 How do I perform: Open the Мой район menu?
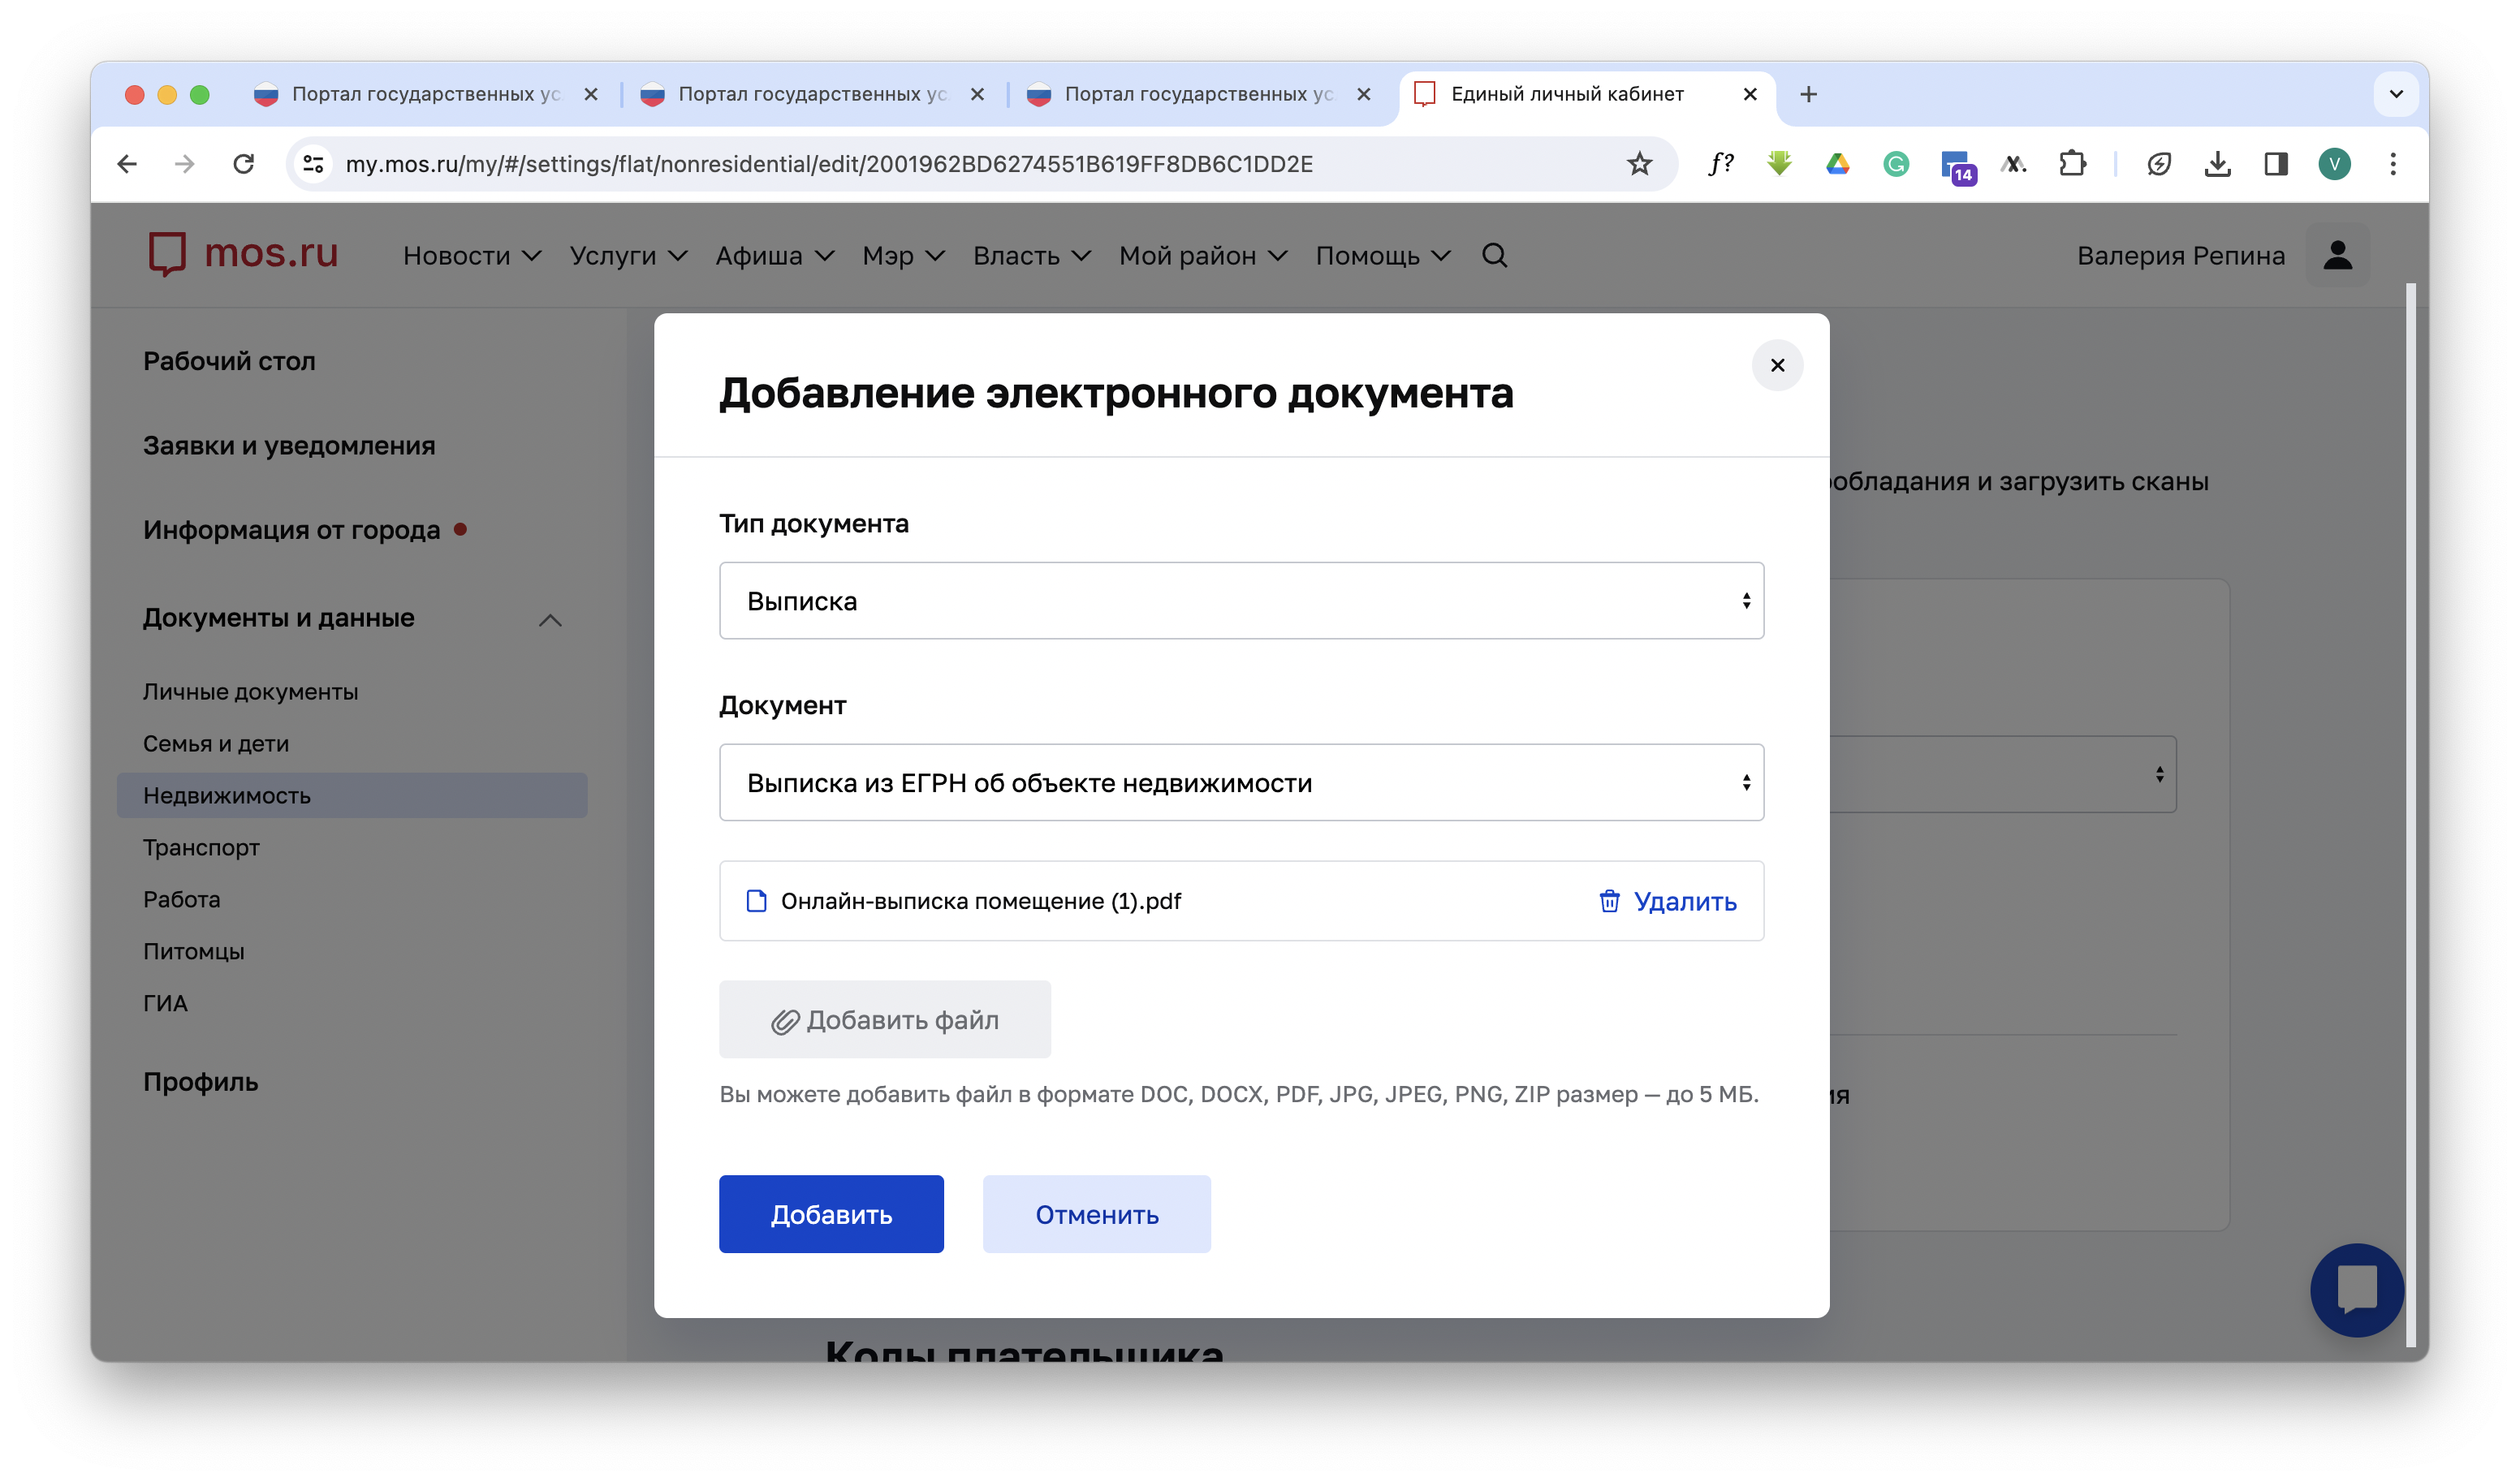tap(1202, 256)
